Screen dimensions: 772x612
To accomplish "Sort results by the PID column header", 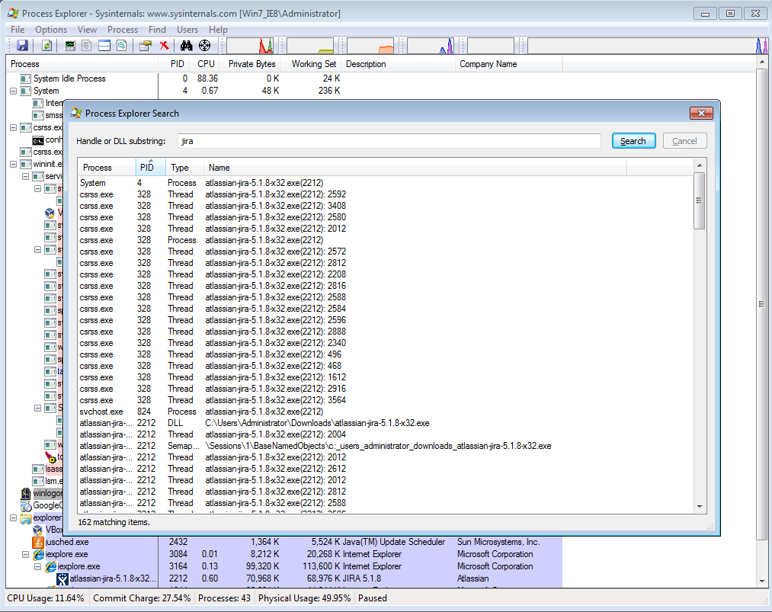I will click(150, 168).
